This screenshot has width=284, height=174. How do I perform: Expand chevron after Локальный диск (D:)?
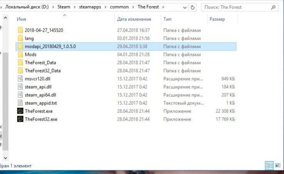click(x=53, y=7)
